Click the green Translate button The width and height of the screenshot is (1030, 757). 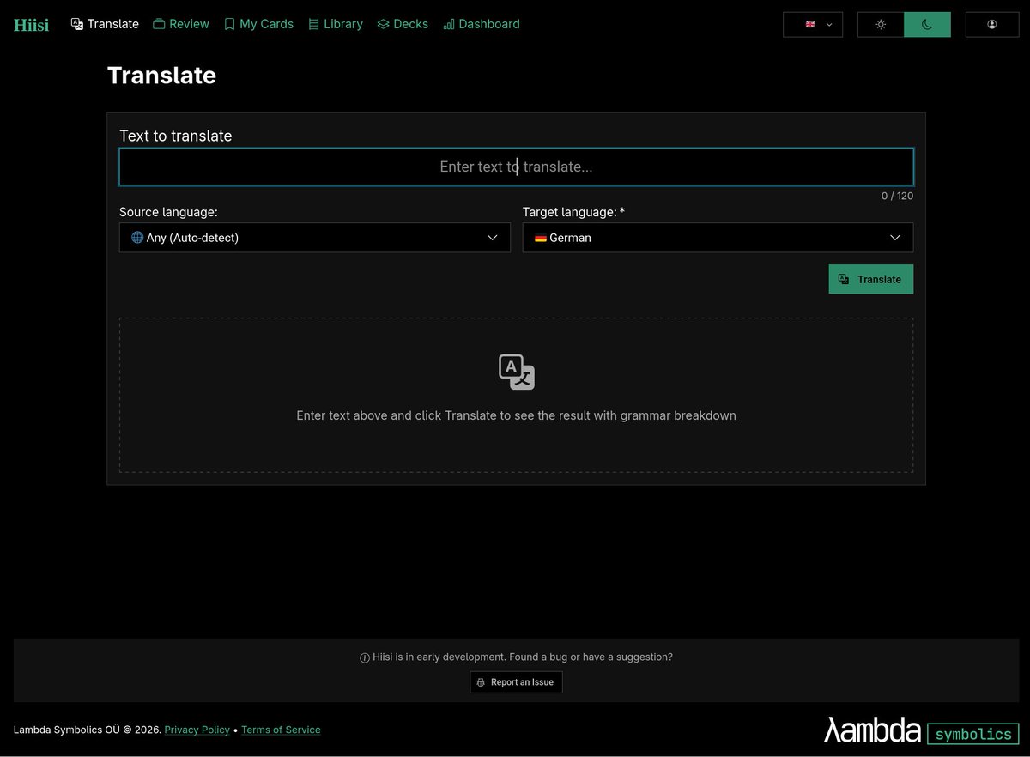pyautogui.click(x=870, y=279)
